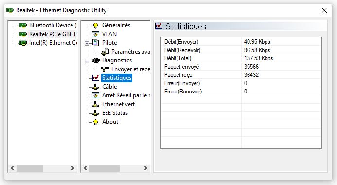Click the Paramètres avancés icon
337x185 pixels.
pos(105,52)
